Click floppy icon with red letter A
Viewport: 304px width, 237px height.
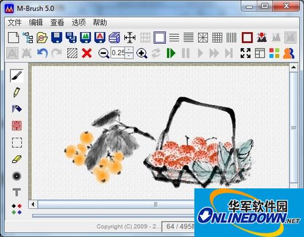tap(100, 38)
